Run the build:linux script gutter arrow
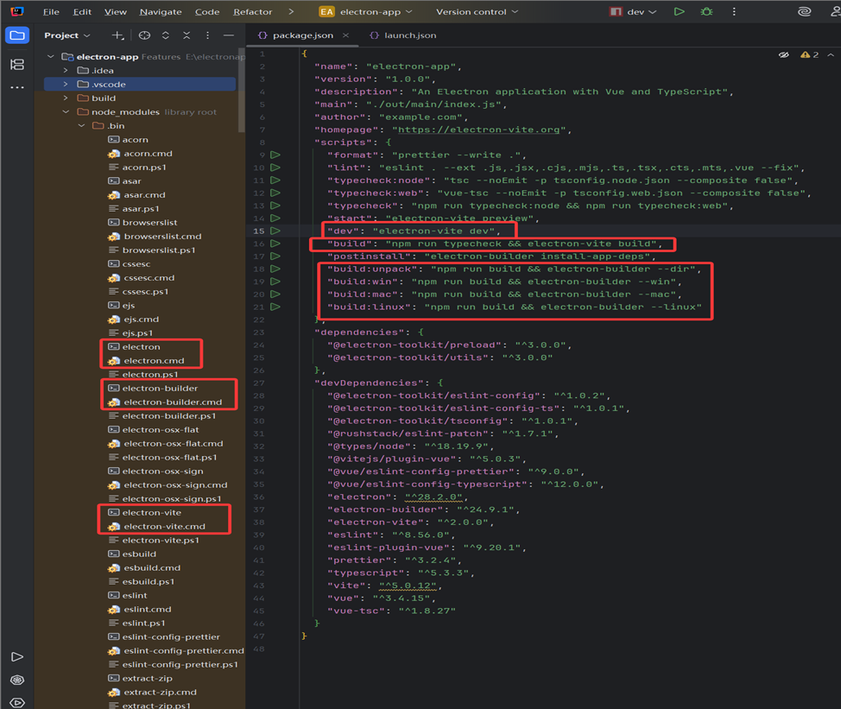Screen dimensions: 841x709 (275, 307)
